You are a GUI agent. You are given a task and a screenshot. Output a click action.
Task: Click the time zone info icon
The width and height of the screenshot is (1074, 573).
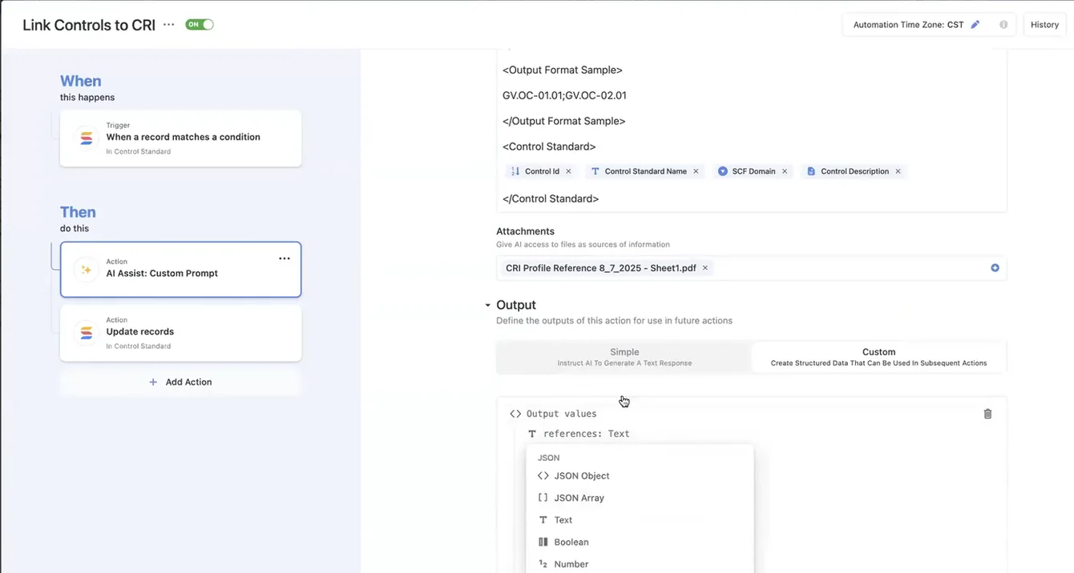pos(1003,25)
